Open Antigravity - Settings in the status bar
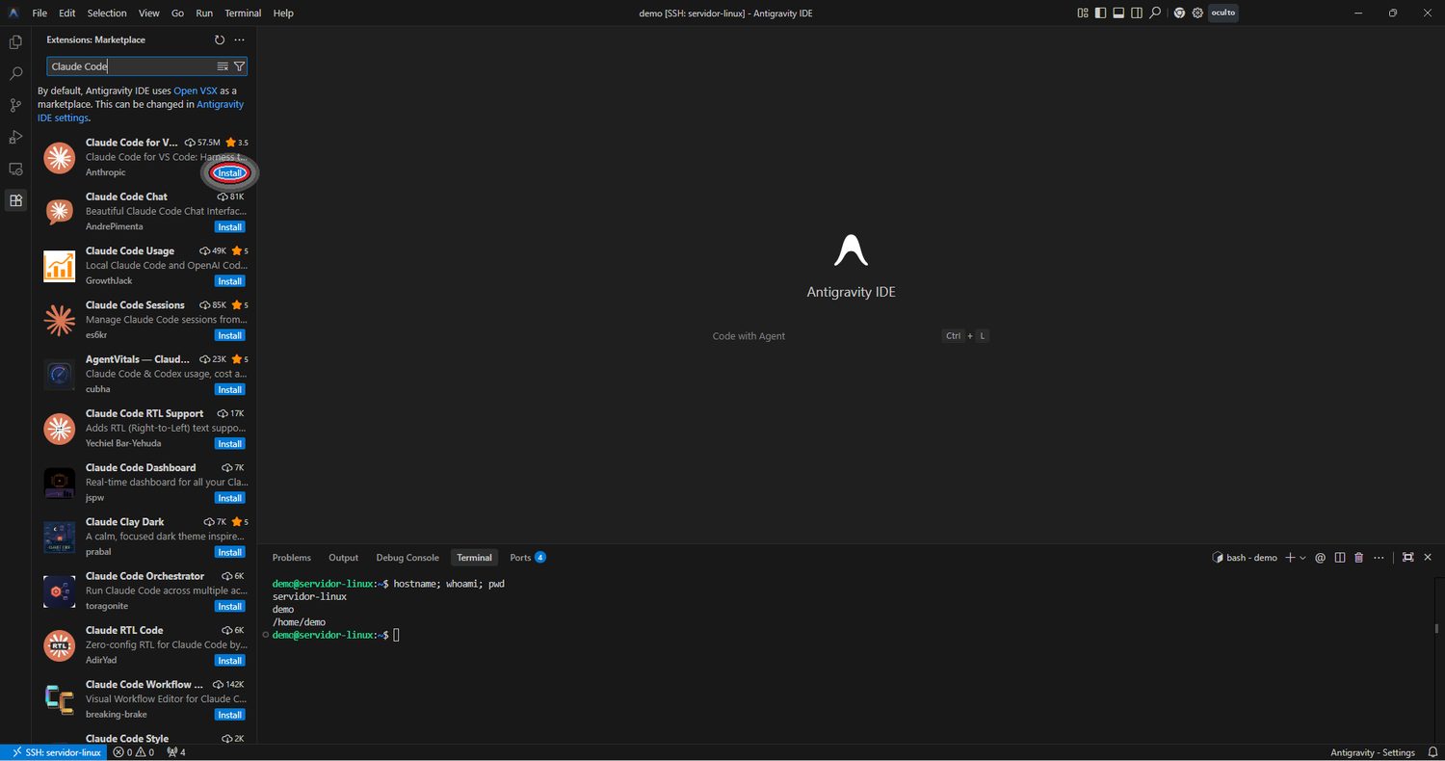Screen dimensions: 1445x761 1373,752
